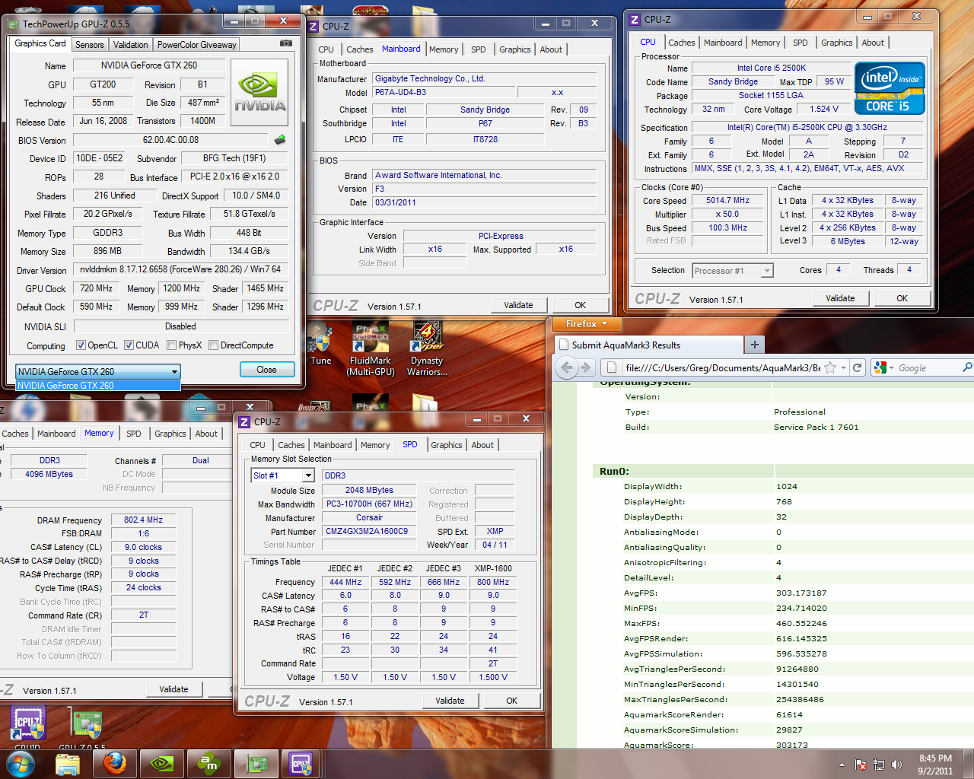This screenshot has height=779, width=974.
Task: Click the Intel Core i5 logo
Action: pyautogui.click(x=890, y=88)
